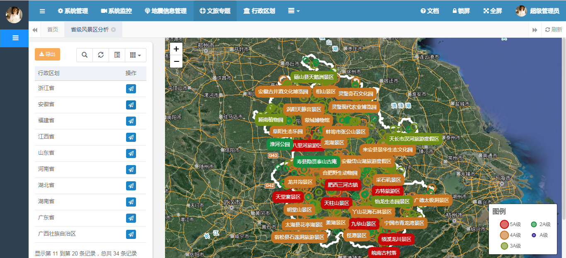
Task: Open 行政区划 menu
Action: (259, 11)
